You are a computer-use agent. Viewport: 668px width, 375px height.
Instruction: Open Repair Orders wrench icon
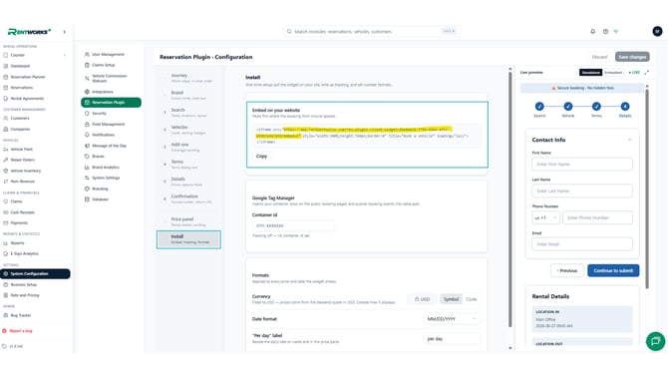click(x=6, y=160)
